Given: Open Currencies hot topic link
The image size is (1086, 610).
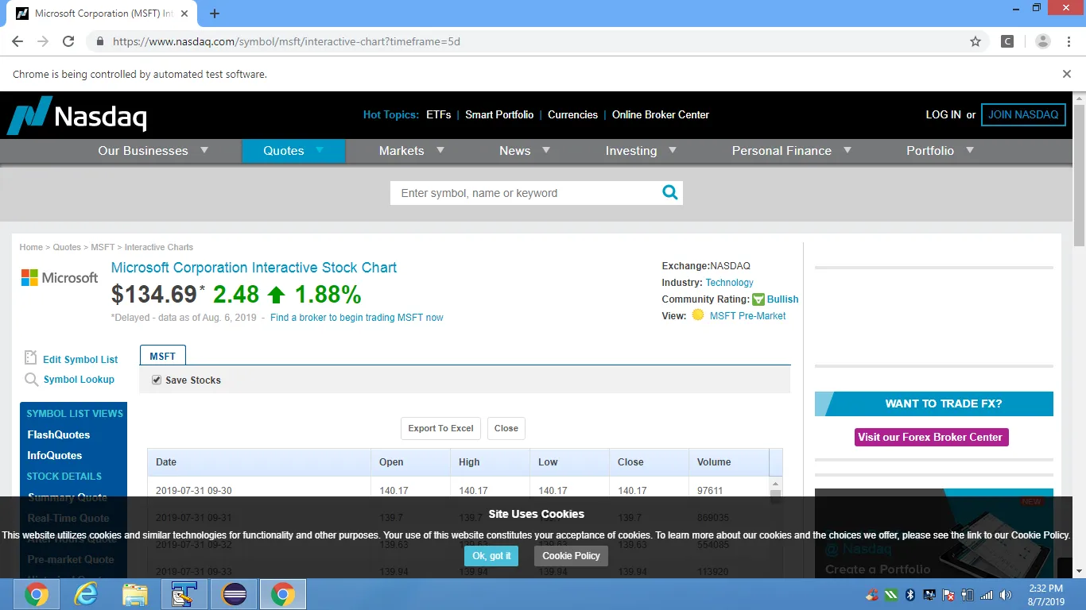Looking at the screenshot, I should 572,114.
